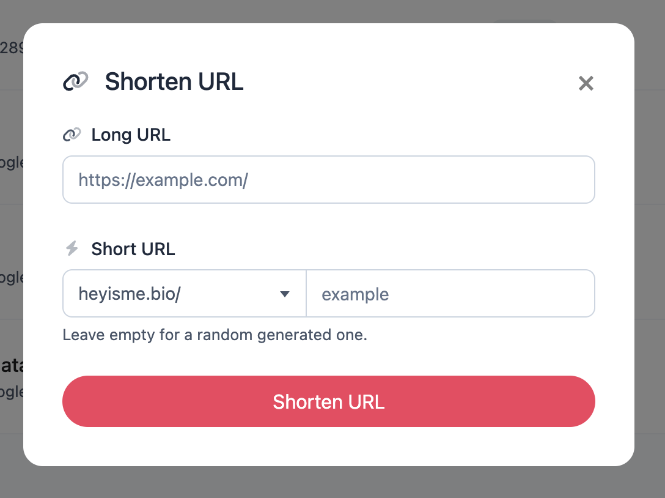This screenshot has height=498, width=665.
Task: Click the heyisme.bio/ domain label text
Action: [x=130, y=294]
